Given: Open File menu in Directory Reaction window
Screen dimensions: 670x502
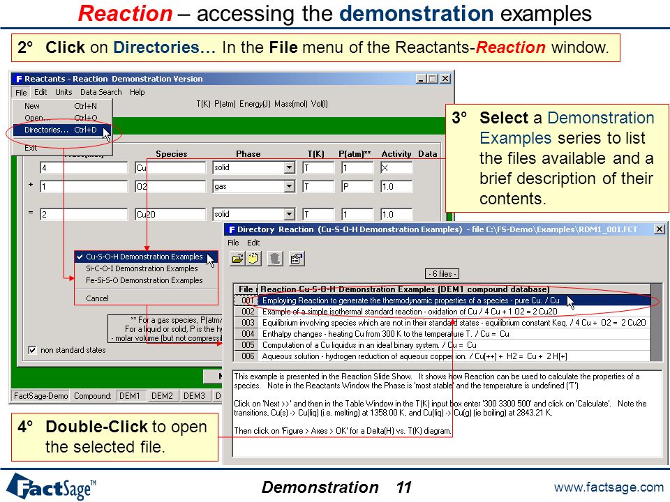Looking at the screenshot, I should tap(233, 243).
